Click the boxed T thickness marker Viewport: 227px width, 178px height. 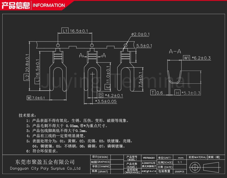(153, 93)
